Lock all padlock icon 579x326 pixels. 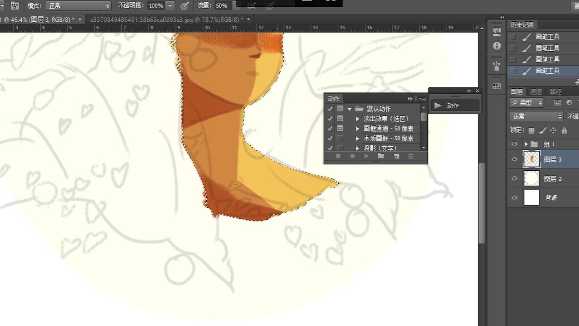(564, 130)
